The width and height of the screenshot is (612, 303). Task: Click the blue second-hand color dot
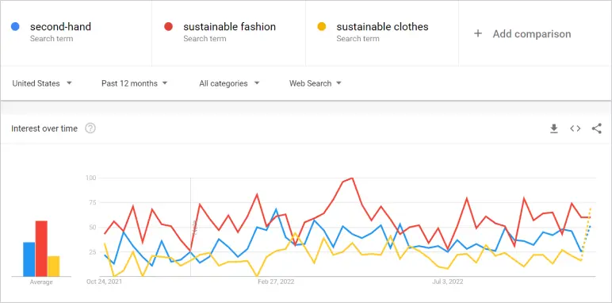(15, 26)
